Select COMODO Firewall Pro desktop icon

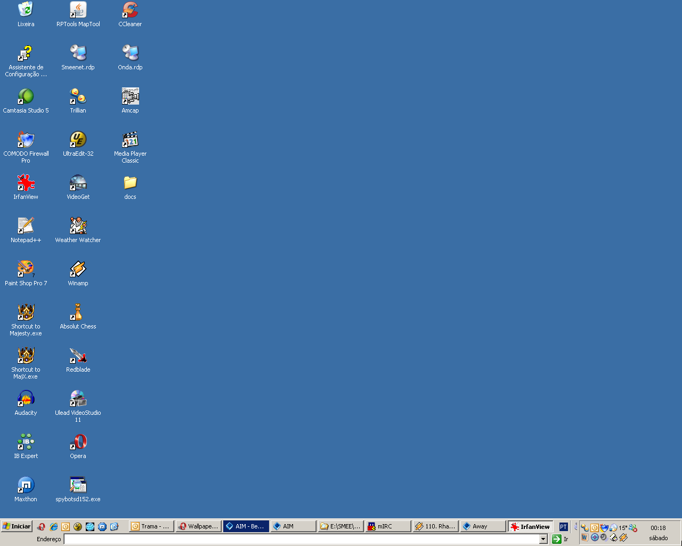tap(26, 147)
